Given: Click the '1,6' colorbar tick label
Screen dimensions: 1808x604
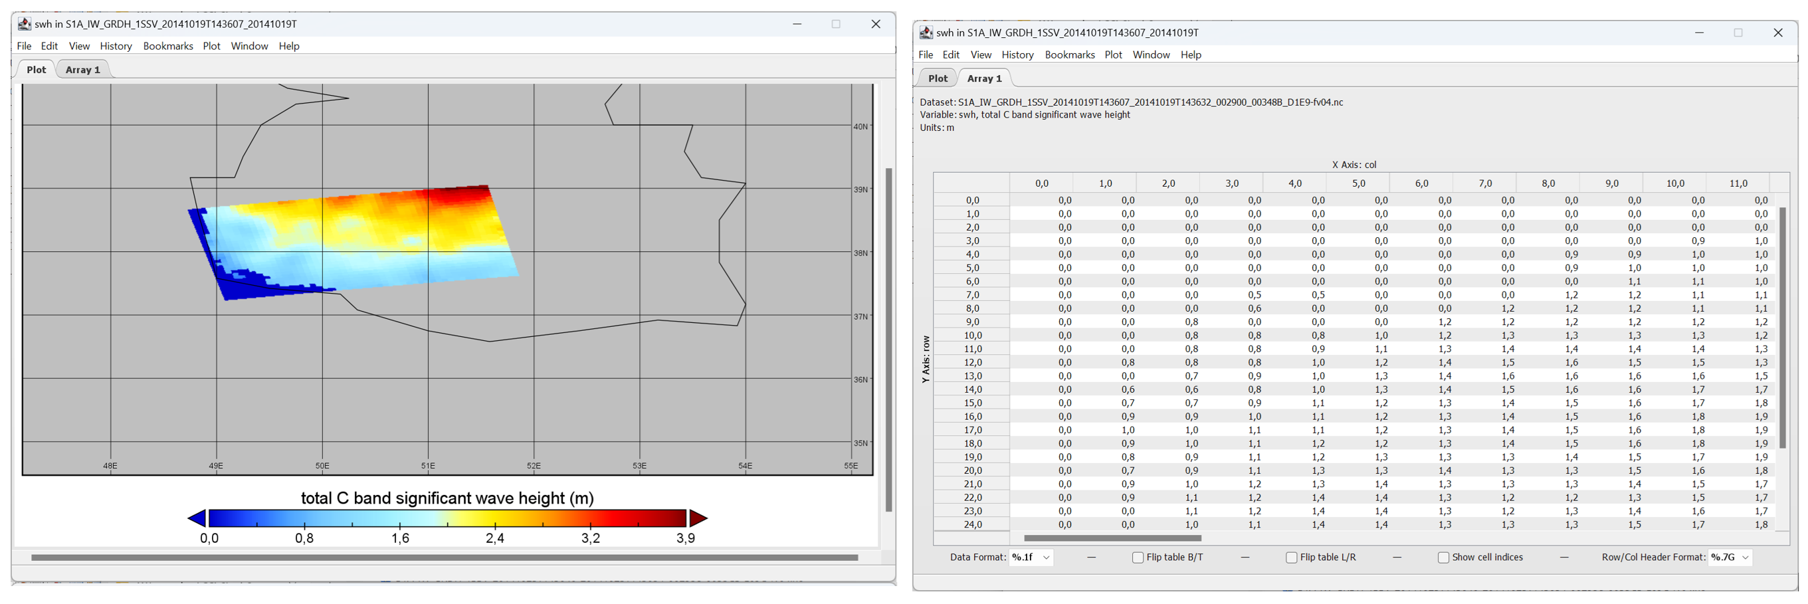Looking at the screenshot, I should 400,538.
